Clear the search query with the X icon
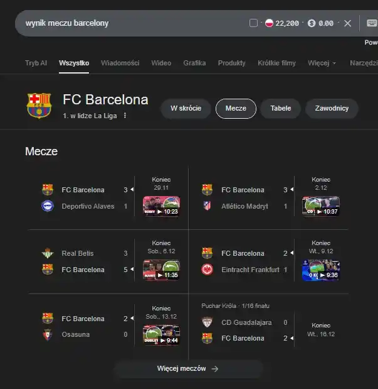Image resolution: width=378 pixels, height=389 pixels. coord(347,23)
